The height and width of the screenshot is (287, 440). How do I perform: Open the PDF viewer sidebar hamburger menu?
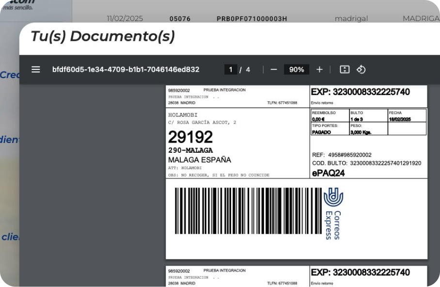[x=35, y=69]
